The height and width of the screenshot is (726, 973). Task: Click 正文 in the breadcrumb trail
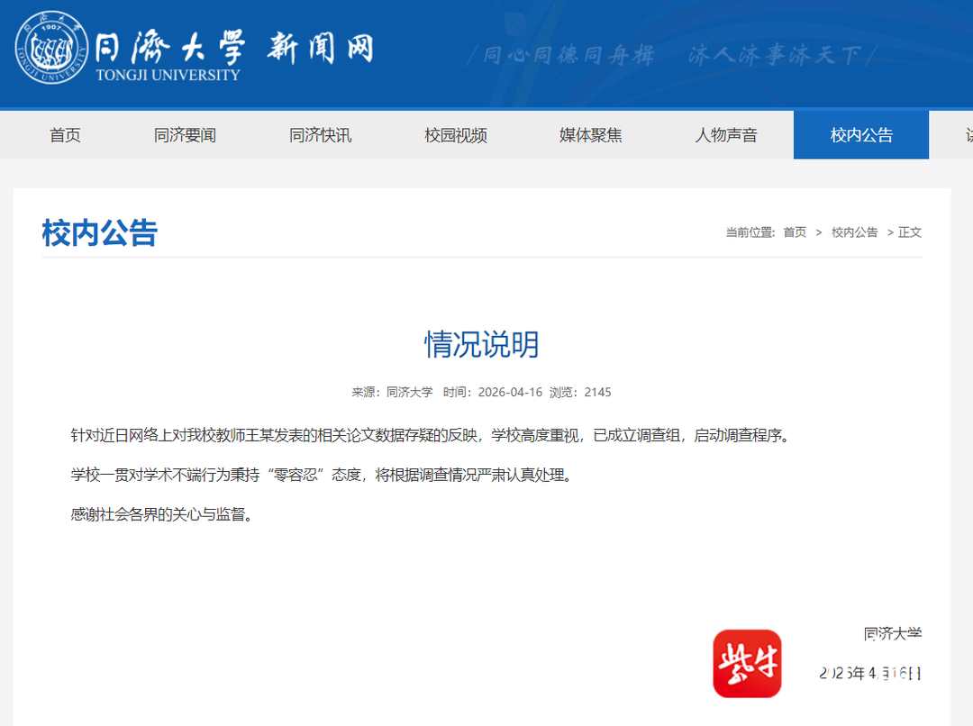(910, 232)
